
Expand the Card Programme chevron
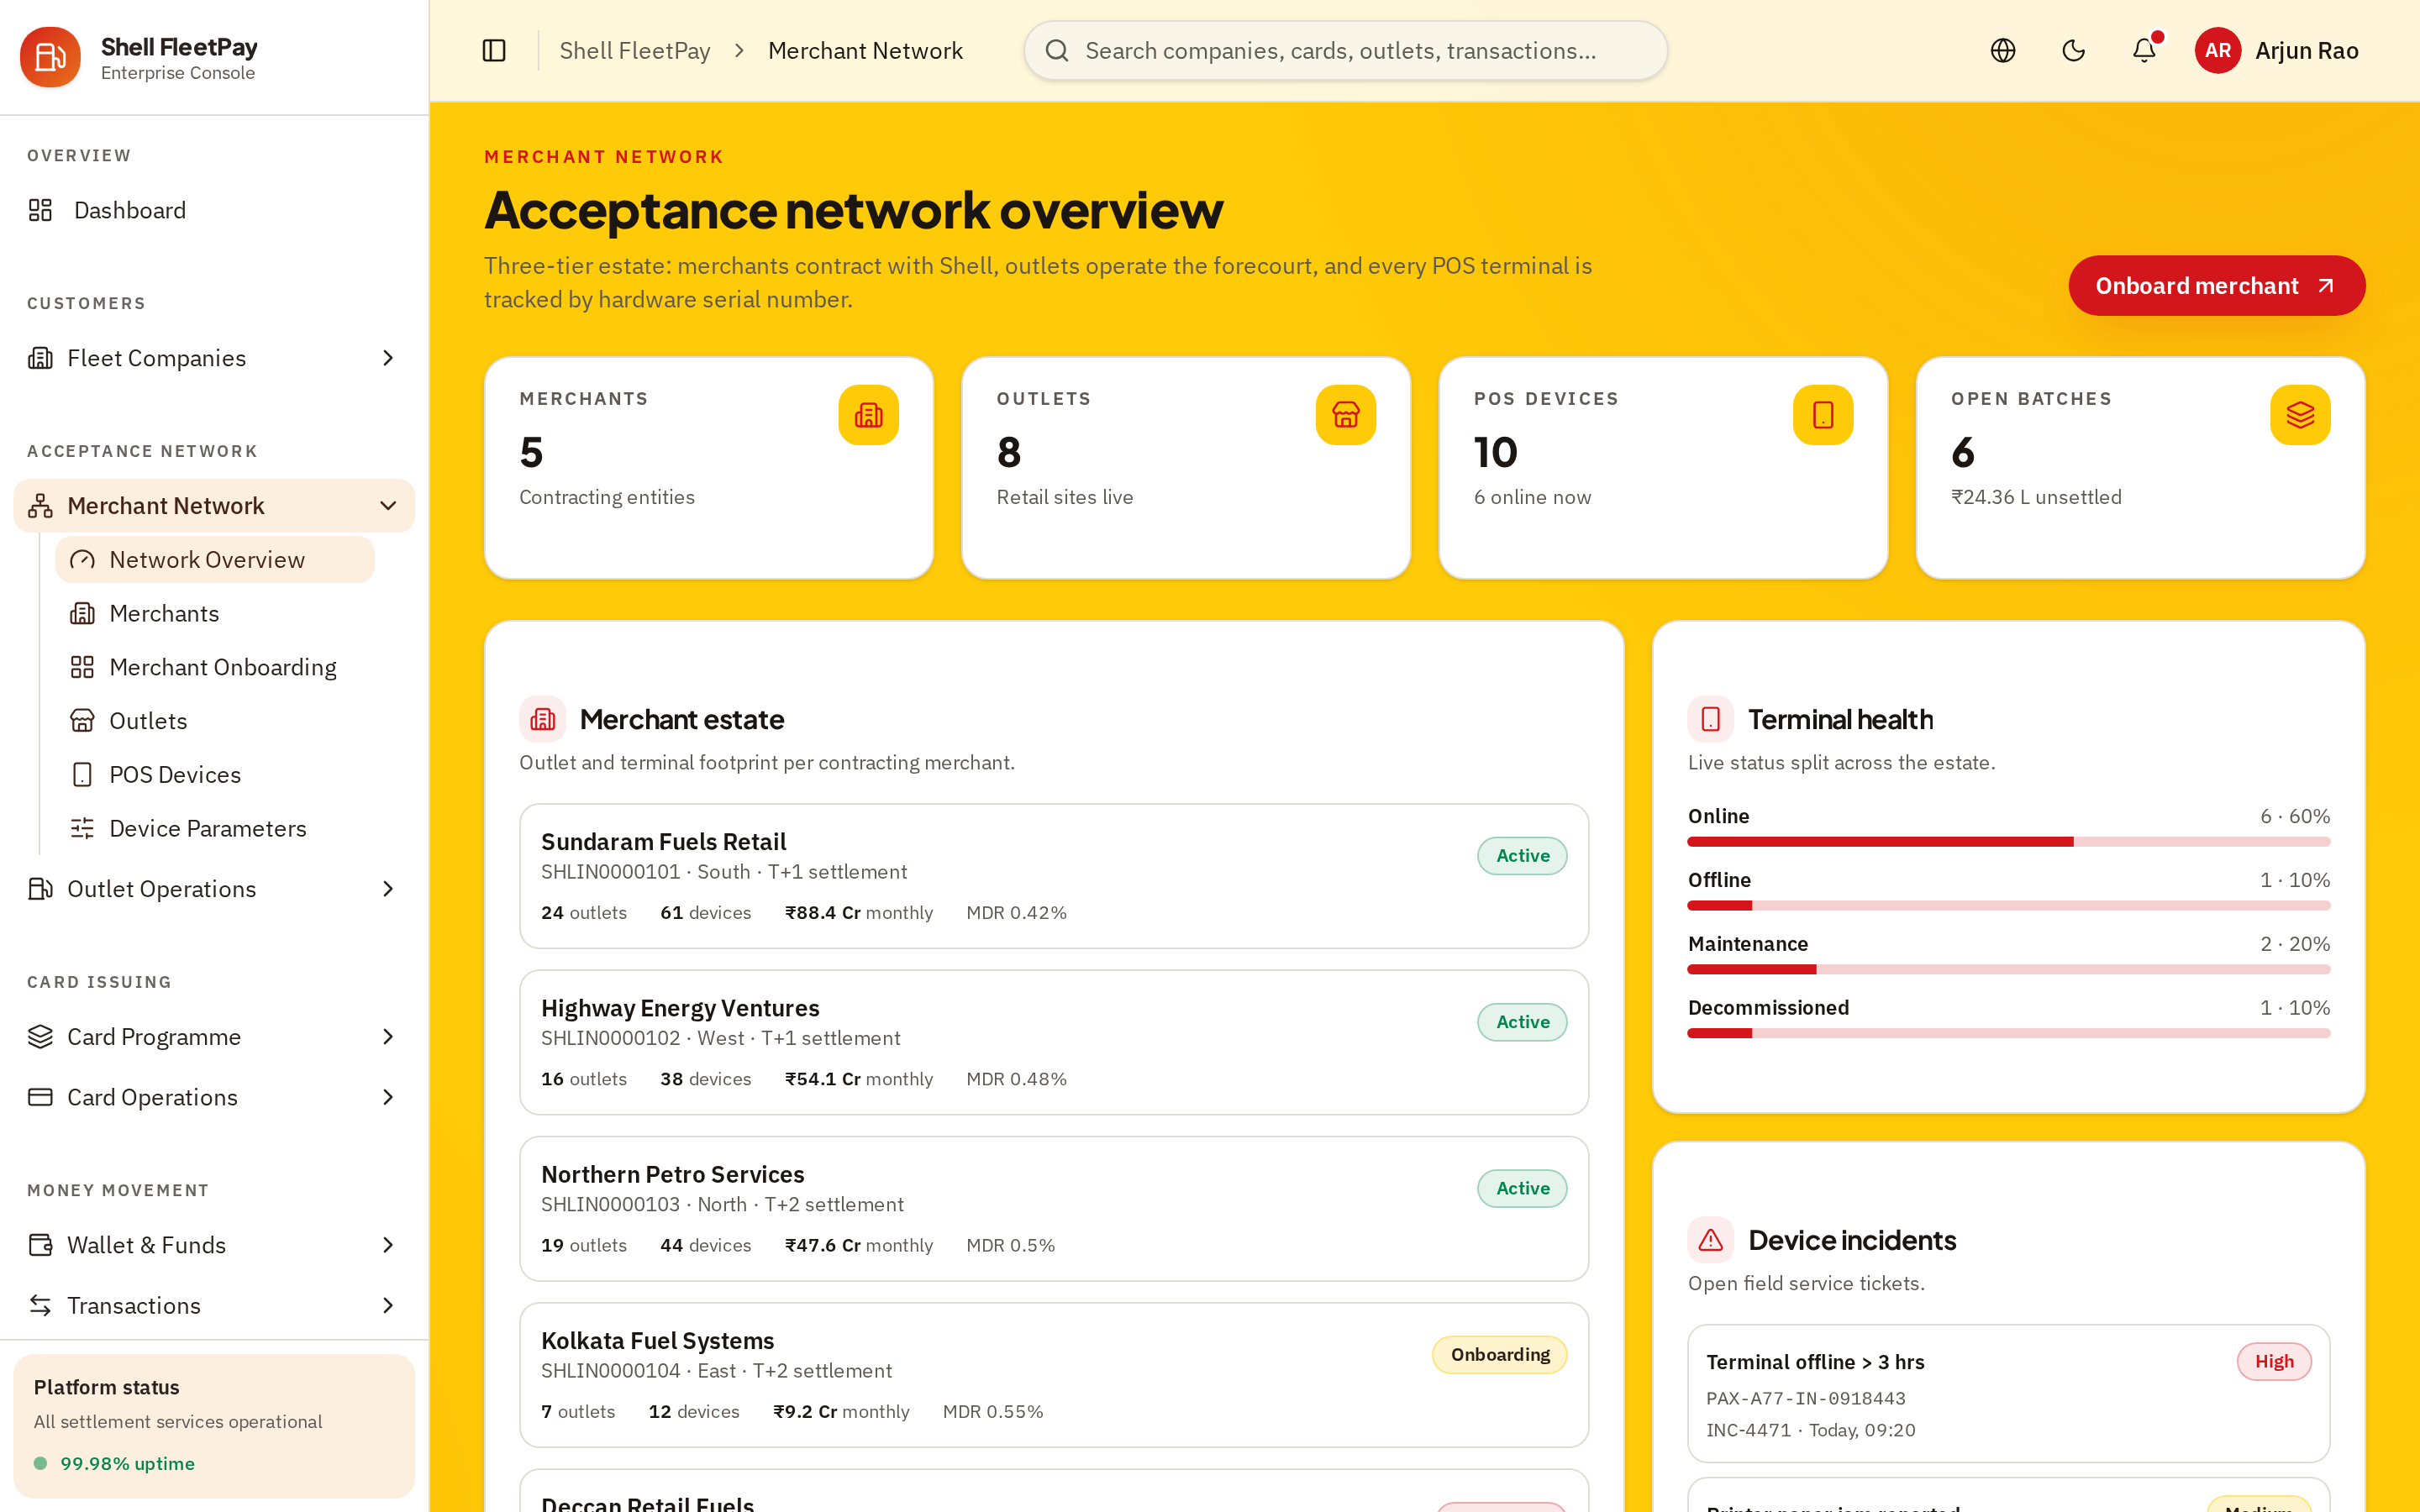388,1037
